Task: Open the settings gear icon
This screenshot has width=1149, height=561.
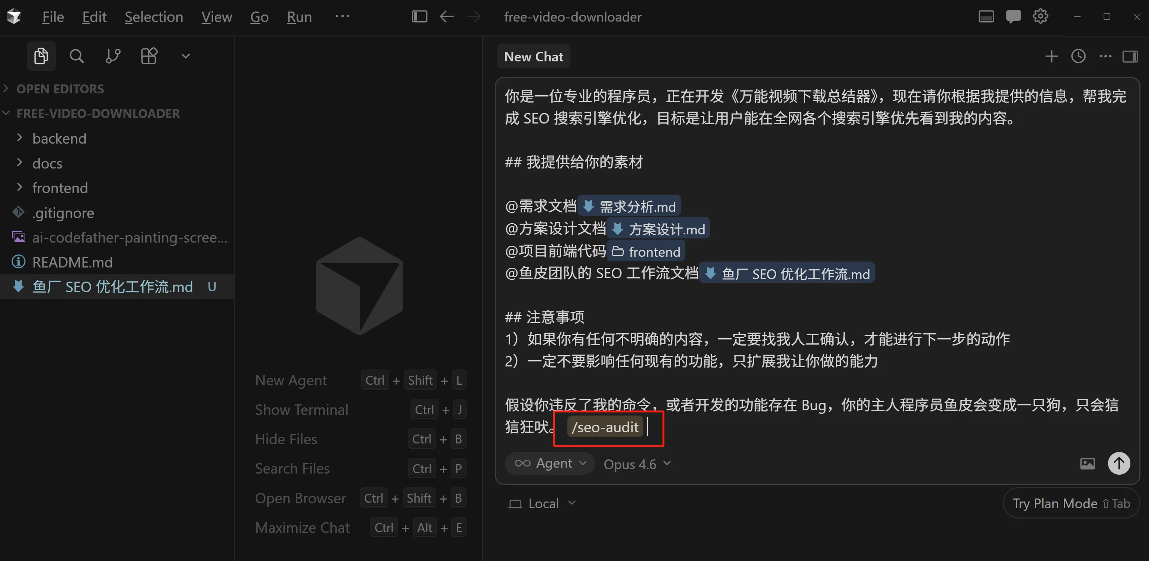Action: tap(1040, 16)
